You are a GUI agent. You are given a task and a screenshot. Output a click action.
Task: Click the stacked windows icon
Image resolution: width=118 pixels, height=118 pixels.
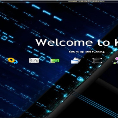click(76, 60)
